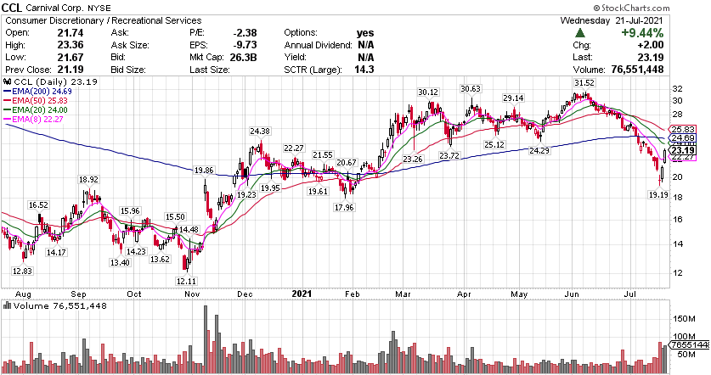The height and width of the screenshot is (375, 711).
Task: Click the 17.96 February low label
Action: (344, 207)
